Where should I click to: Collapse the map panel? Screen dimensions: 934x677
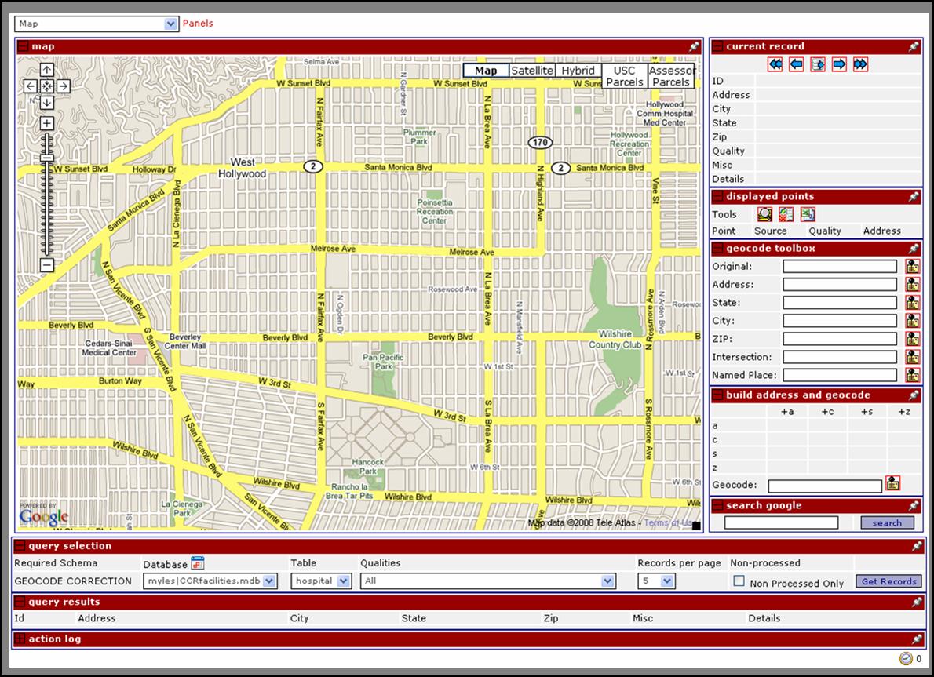click(x=23, y=46)
